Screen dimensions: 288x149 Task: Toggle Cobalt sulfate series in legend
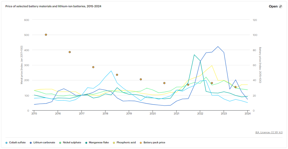pyautogui.click(x=17, y=143)
